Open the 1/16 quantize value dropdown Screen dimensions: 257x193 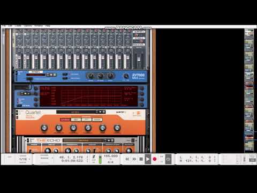[25, 159]
